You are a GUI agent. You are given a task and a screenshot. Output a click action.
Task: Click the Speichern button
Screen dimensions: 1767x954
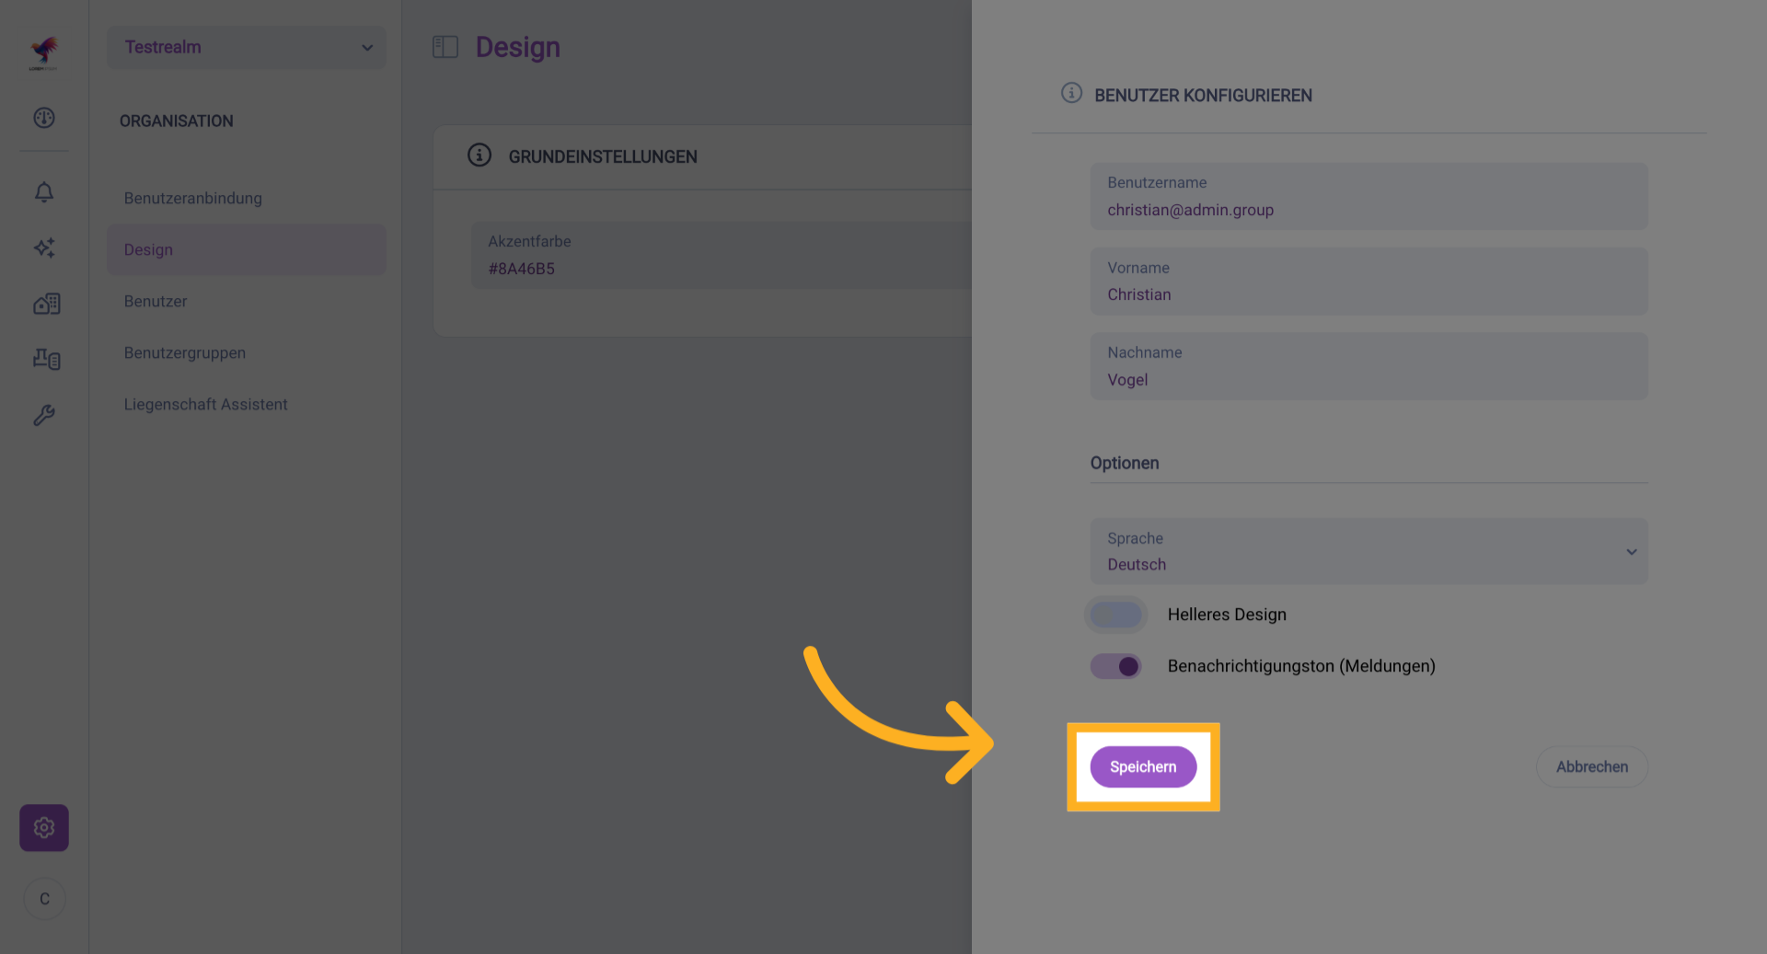coord(1143,767)
